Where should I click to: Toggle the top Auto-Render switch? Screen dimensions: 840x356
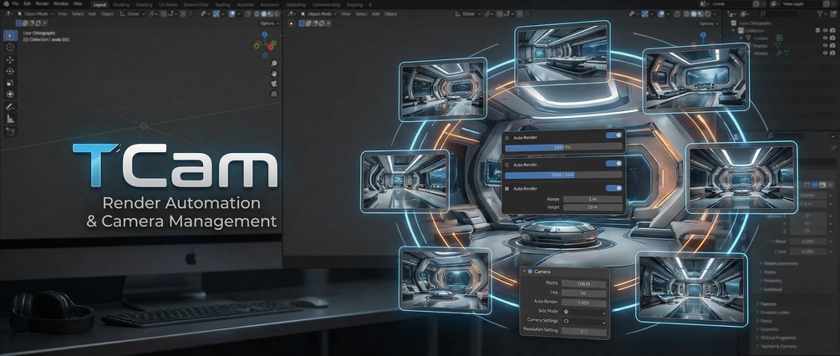click(x=614, y=135)
